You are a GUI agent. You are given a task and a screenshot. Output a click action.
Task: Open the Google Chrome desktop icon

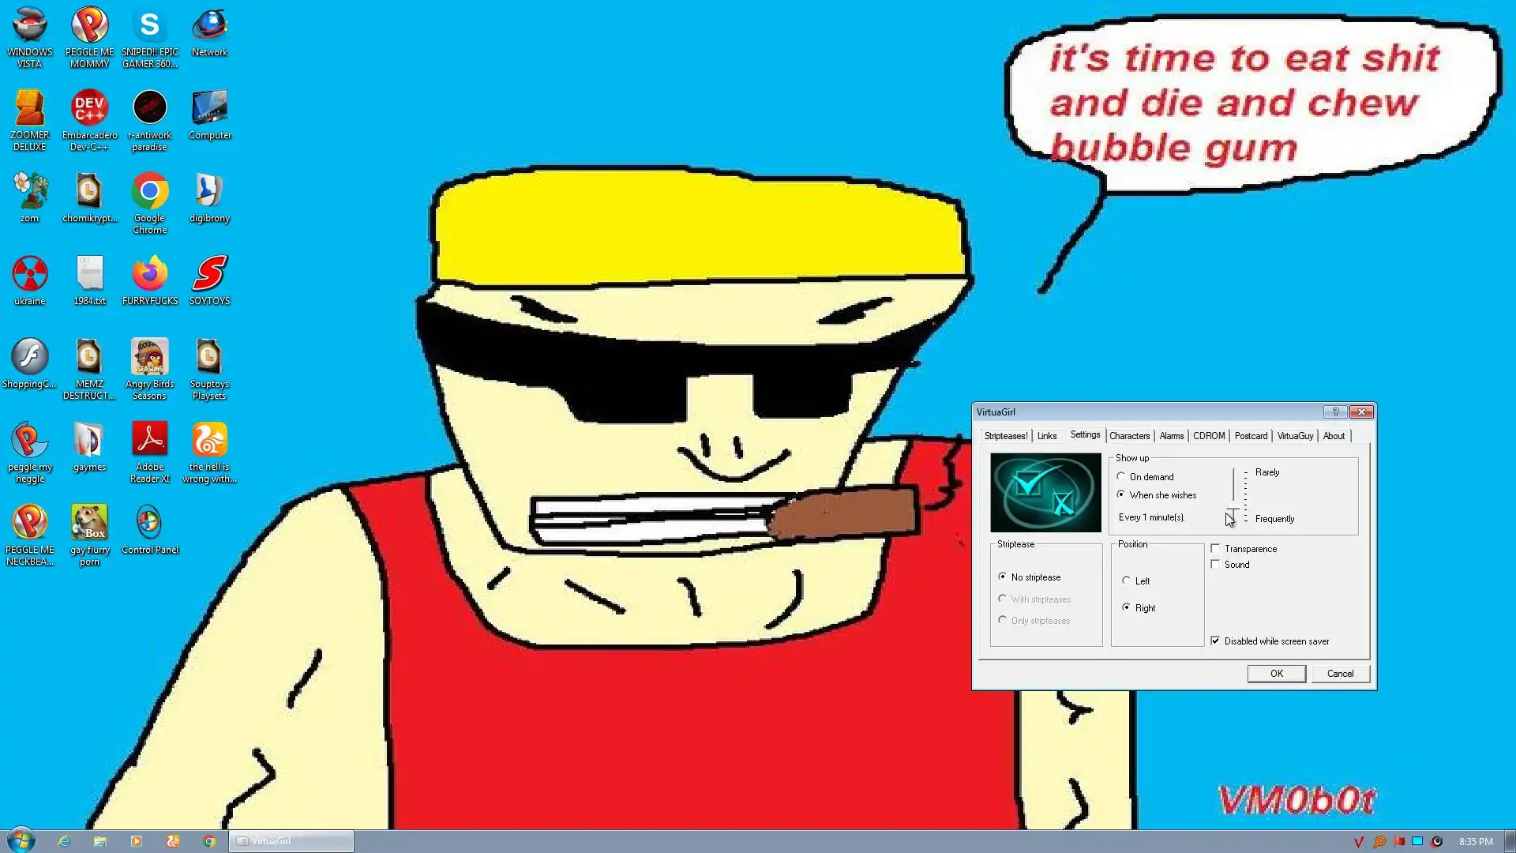149,192
